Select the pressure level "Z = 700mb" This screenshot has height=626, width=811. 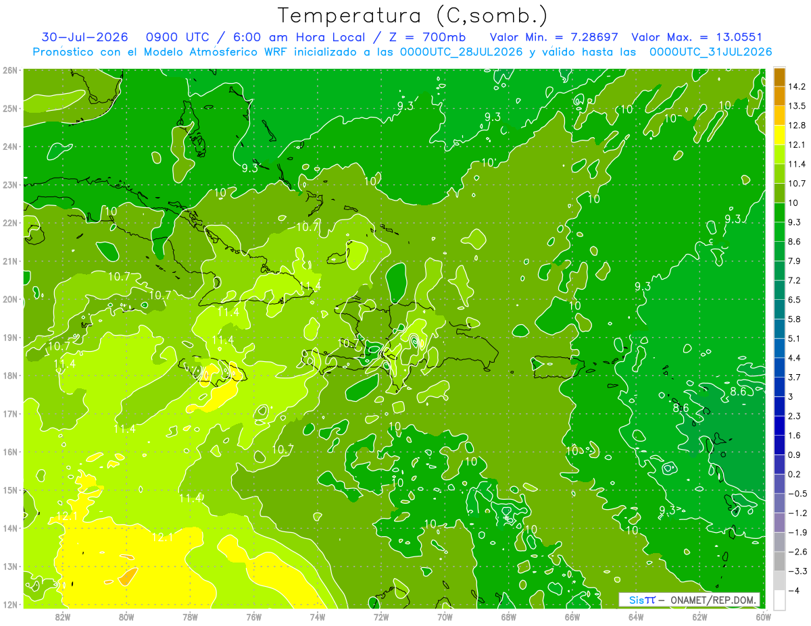click(x=426, y=37)
